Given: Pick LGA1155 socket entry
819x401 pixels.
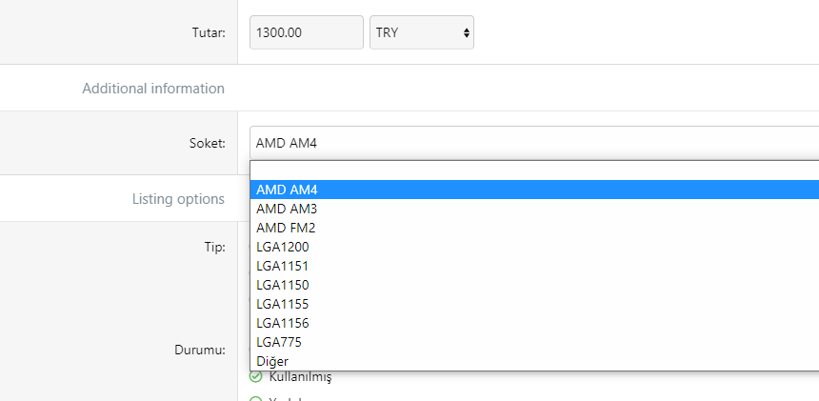Looking at the screenshot, I should tap(533, 304).
